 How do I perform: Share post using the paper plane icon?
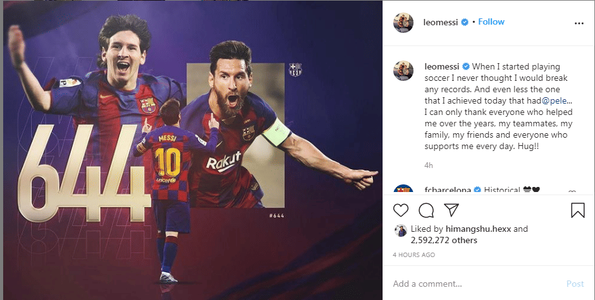tap(451, 210)
